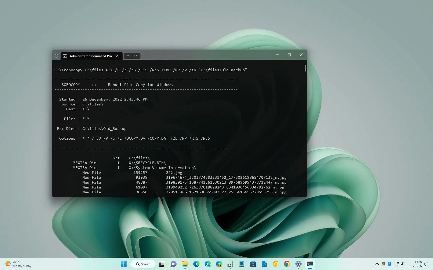Expand the hidden system tray icons

(377, 264)
